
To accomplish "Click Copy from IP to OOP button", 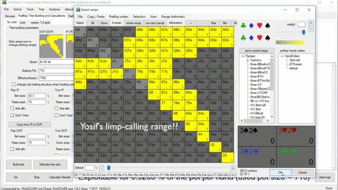I will click(30, 125).
